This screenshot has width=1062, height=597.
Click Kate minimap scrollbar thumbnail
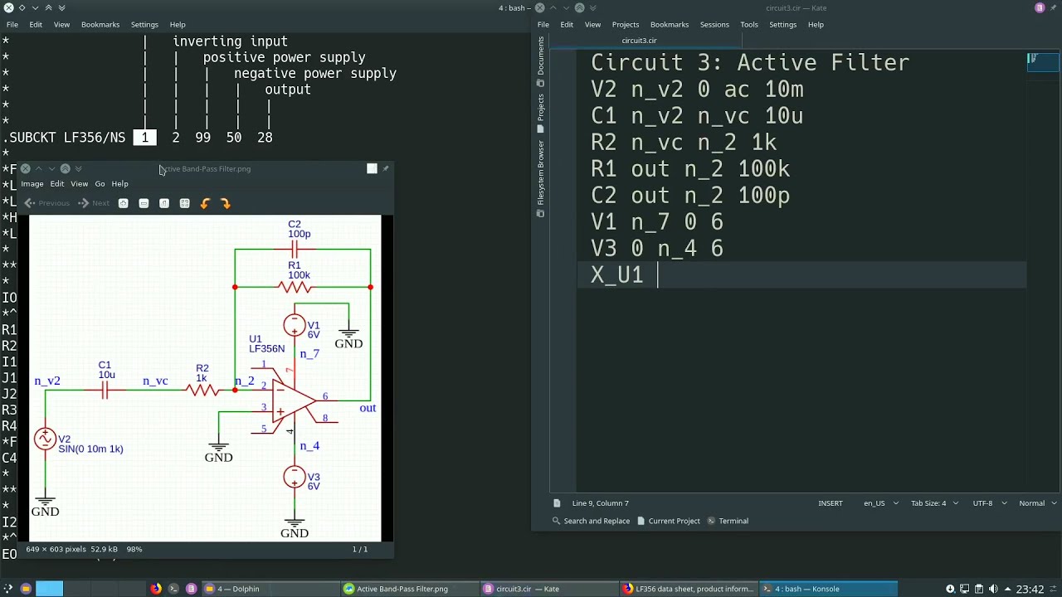coord(1044,62)
